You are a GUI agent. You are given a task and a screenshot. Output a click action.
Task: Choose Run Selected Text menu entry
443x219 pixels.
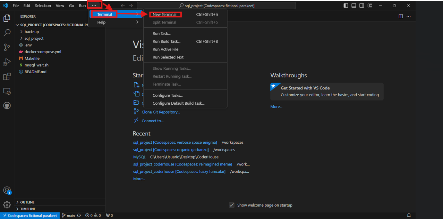click(185, 57)
